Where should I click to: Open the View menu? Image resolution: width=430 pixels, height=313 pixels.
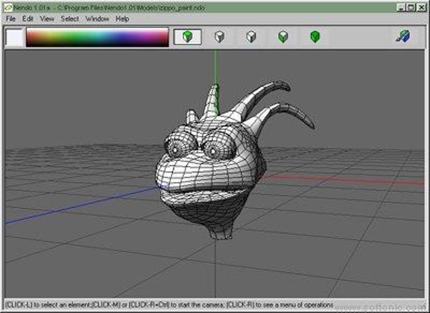[47, 19]
